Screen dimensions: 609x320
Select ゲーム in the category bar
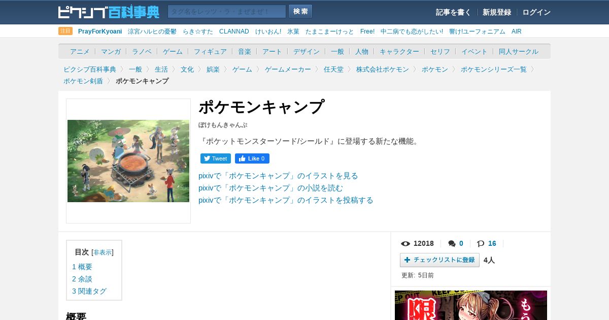click(173, 51)
